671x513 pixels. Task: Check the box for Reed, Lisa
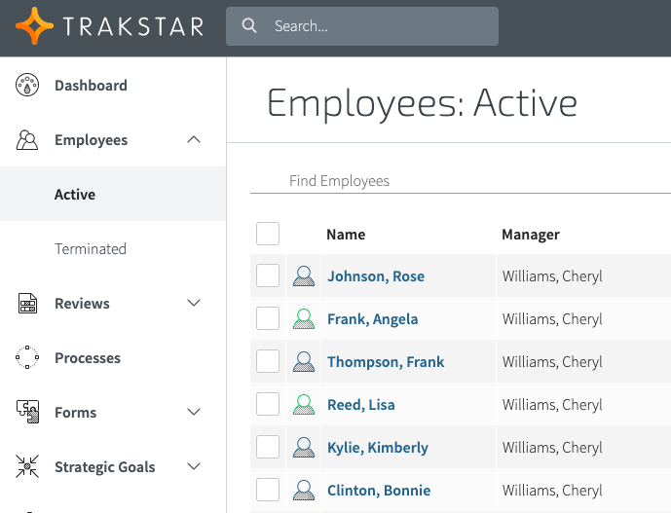[x=268, y=404]
